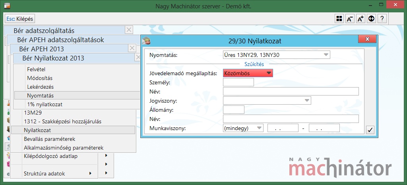Click the Munkaviszony end date field
This screenshot has height=185, width=407.
click(x=324, y=128)
